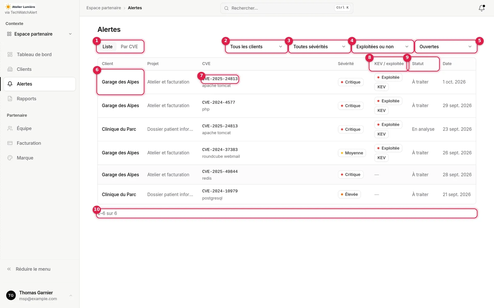Click the Atelier Lumière sun logo
The height and width of the screenshot is (308, 494).
[x=8, y=7]
